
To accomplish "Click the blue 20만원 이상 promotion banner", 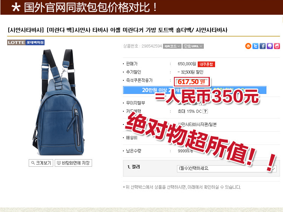I will pyautogui.click(x=195, y=90).
